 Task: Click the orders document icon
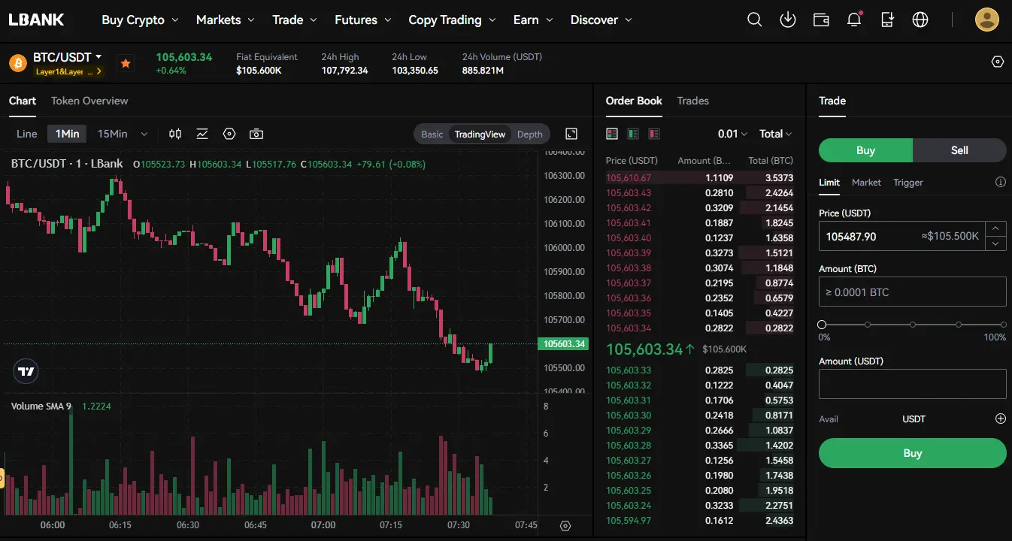pos(887,20)
